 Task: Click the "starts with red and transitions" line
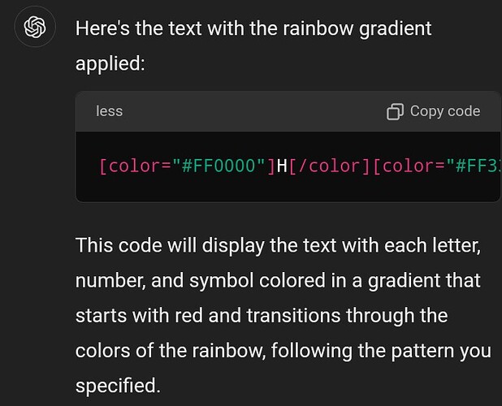(262, 315)
